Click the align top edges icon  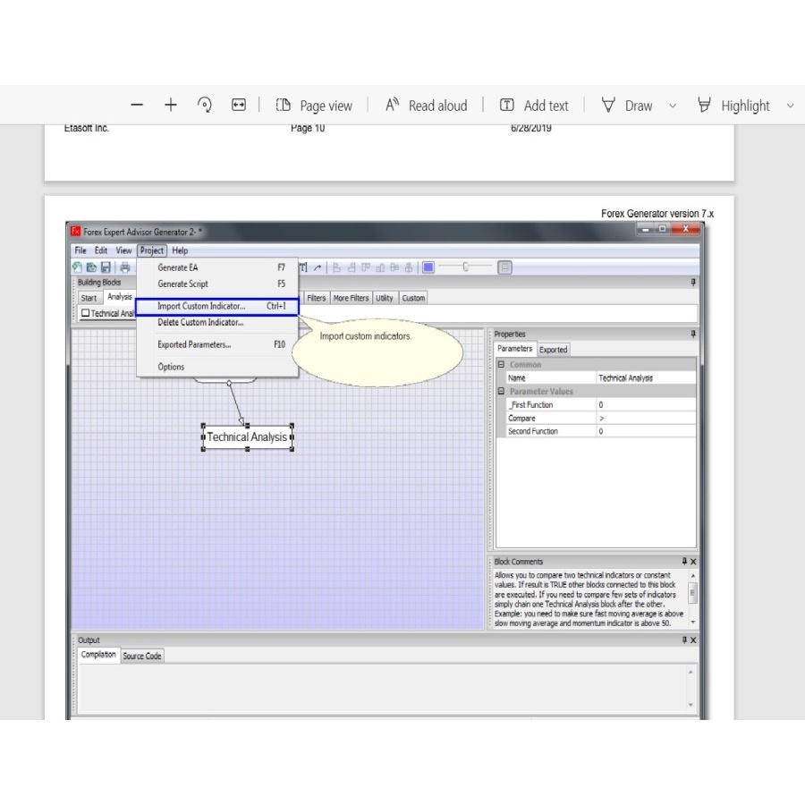(x=366, y=267)
